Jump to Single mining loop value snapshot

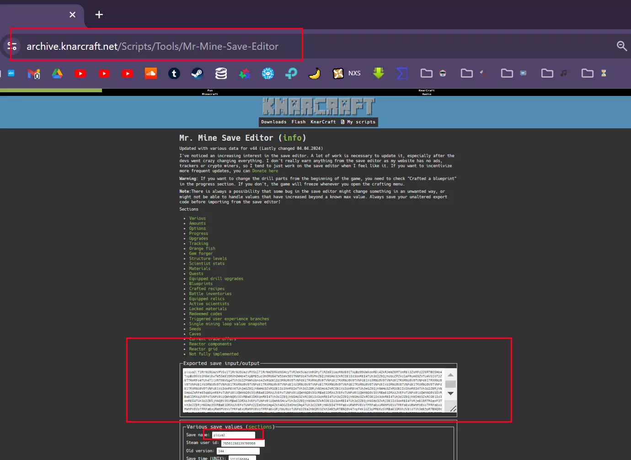point(228,324)
